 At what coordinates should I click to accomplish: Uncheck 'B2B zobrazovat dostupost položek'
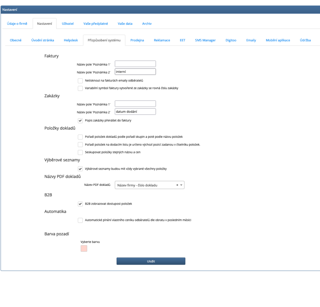click(x=80, y=204)
